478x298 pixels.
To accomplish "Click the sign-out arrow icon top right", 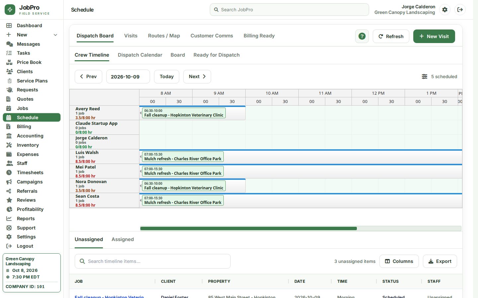I will [460, 10].
